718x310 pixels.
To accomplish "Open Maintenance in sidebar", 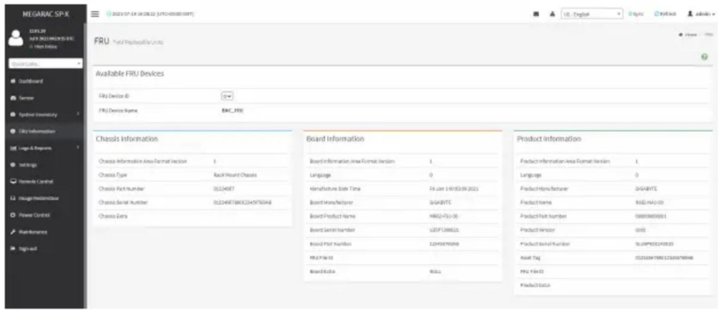I will (32, 232).
